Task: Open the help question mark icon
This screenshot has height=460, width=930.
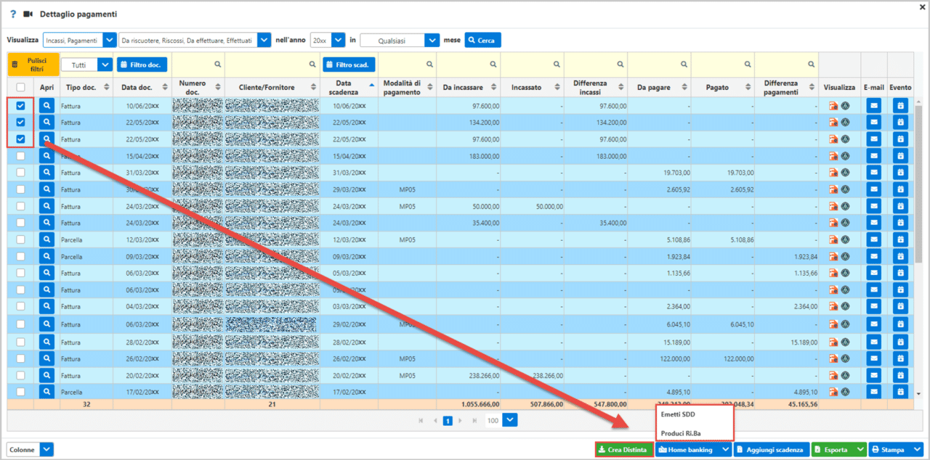Action: pos(14,12)
